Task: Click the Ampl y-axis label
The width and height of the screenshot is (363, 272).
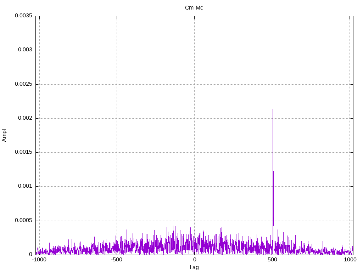Action: tap(4, 136)
